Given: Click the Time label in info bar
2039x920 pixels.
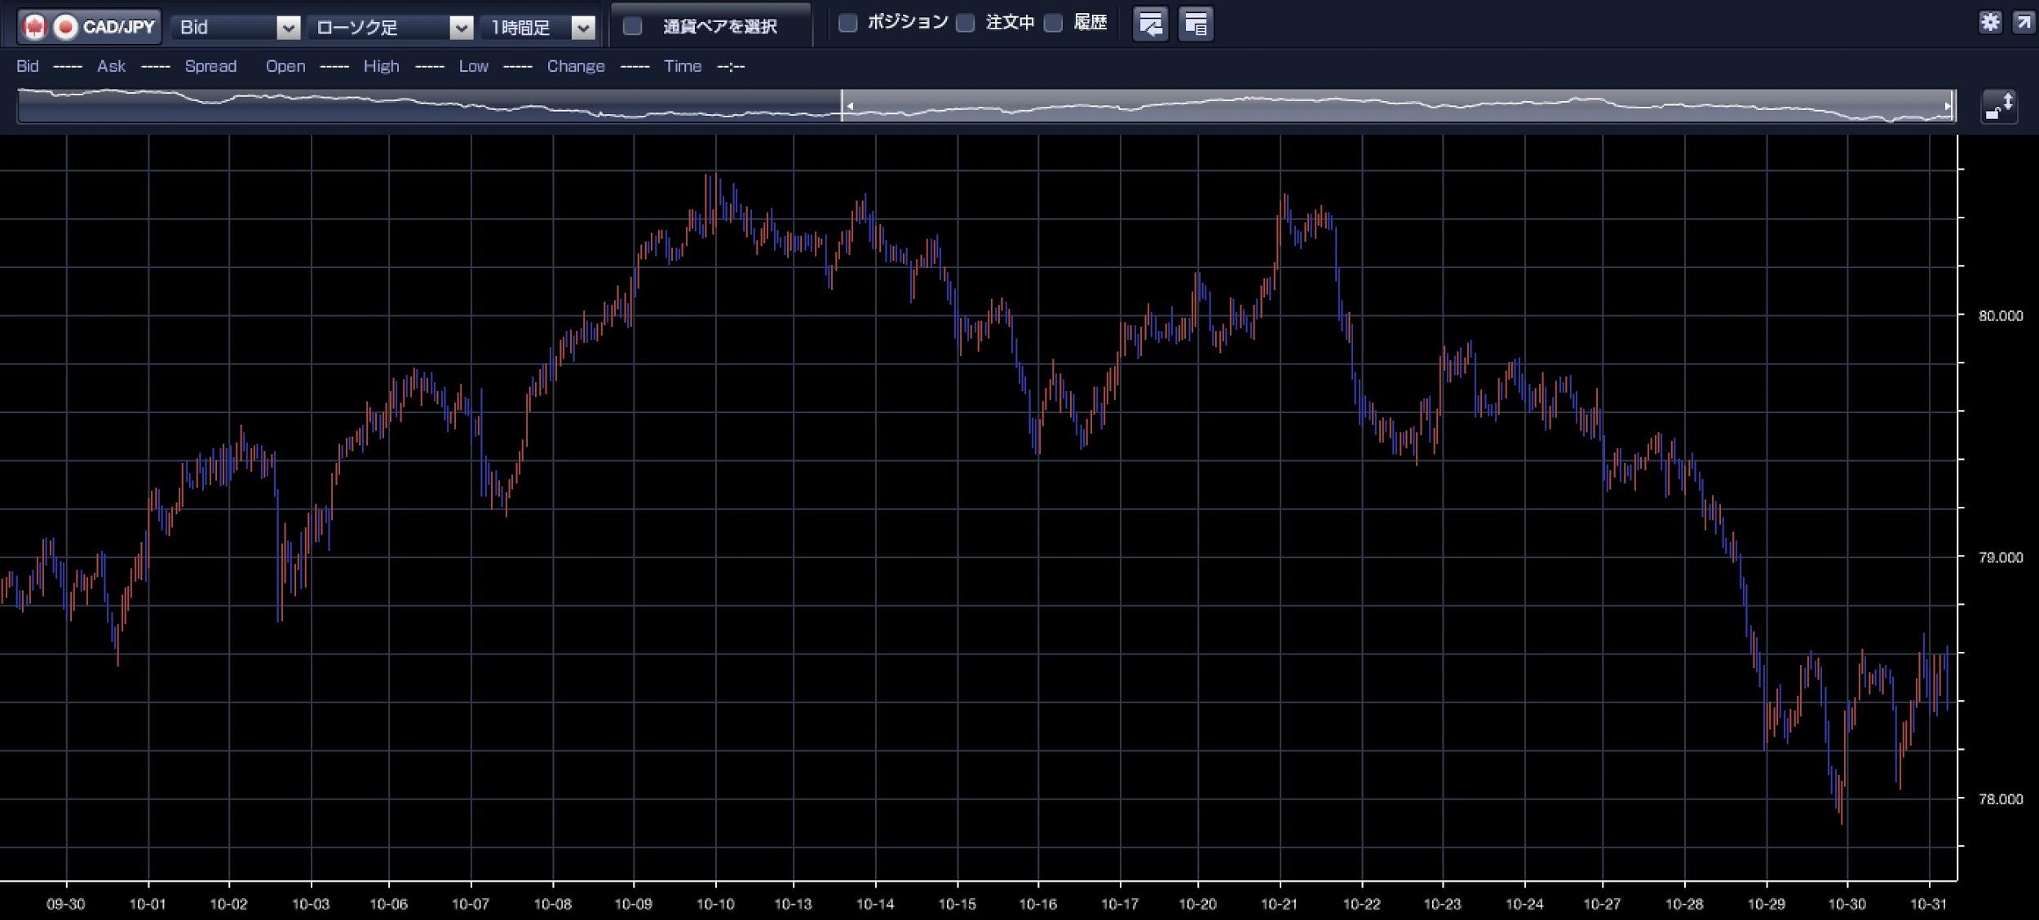Looking at the screenshot, I should tap(683, 66).
